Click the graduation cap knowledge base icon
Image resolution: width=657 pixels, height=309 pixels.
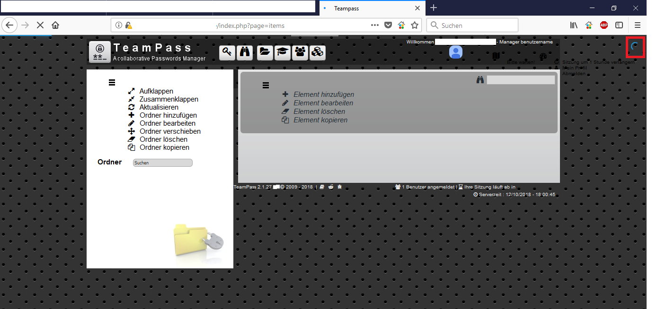click(x=283, y=52)
